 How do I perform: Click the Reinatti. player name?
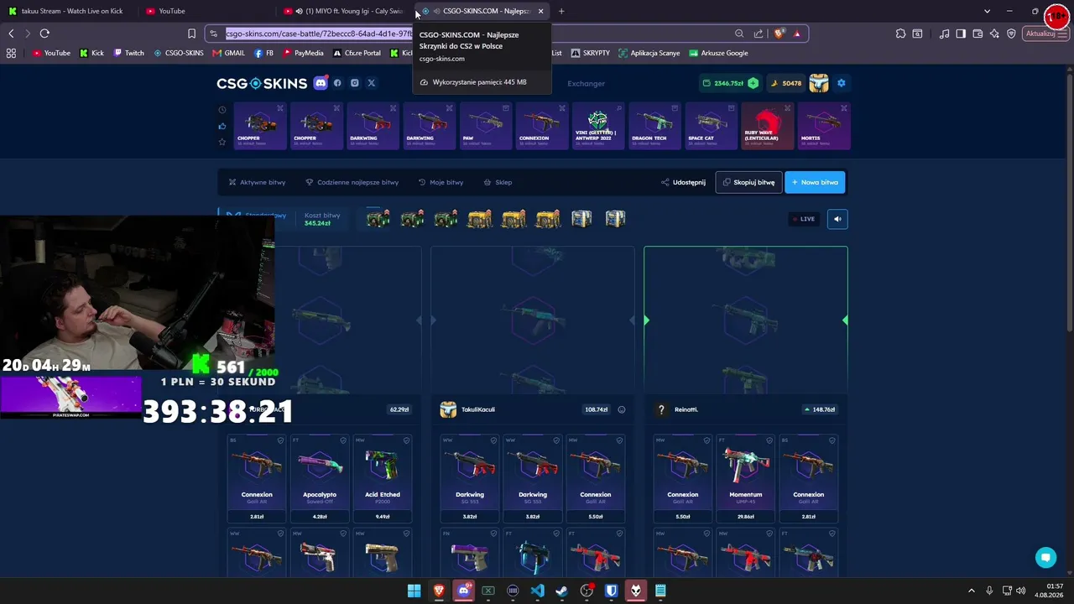686,409
